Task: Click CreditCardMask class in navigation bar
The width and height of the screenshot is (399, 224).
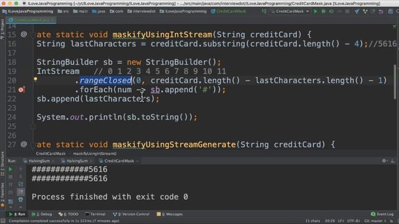Action: pyautogui.click(x=228, y=11)
